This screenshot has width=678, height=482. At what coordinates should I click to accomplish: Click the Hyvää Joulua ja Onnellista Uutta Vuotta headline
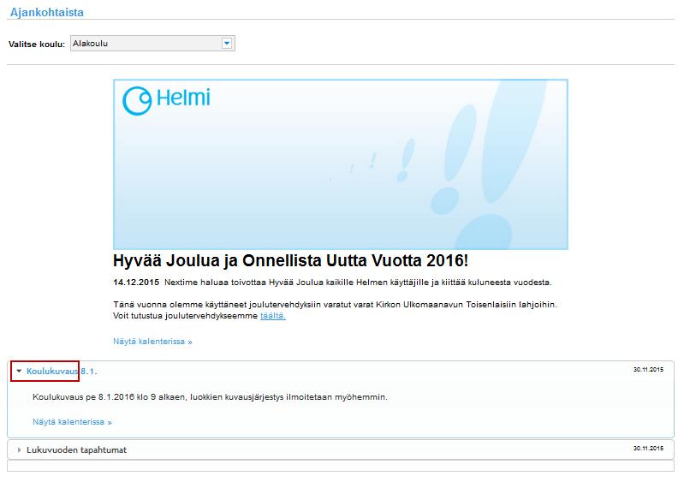click(290, 260)
